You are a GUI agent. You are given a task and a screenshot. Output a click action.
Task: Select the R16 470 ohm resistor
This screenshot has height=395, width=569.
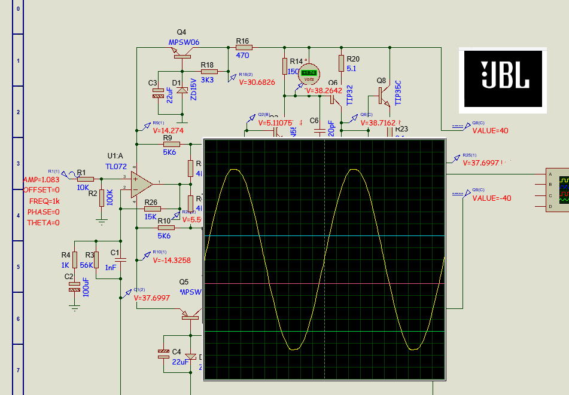(242, 47)
